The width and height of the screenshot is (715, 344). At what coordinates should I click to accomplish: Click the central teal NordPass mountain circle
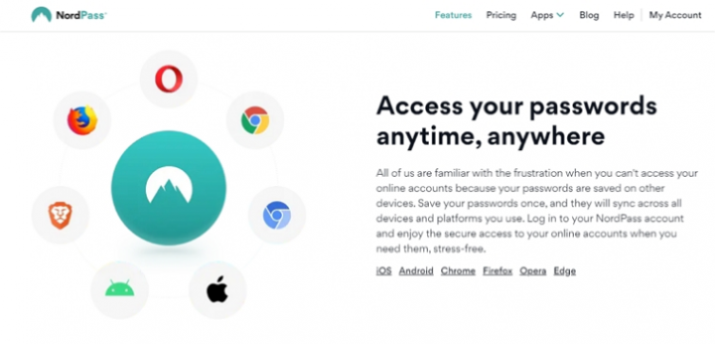pos(169,188)
